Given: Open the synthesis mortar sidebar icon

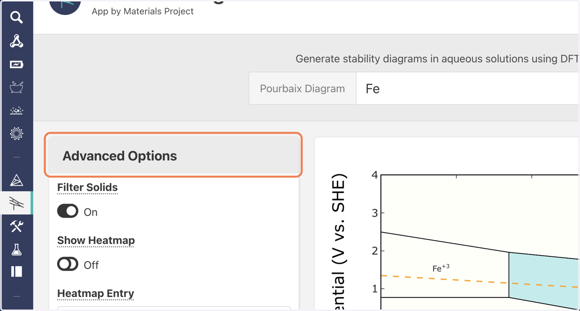Looking at the screenshot, I should pyautogui.click(x=16, y=87).
